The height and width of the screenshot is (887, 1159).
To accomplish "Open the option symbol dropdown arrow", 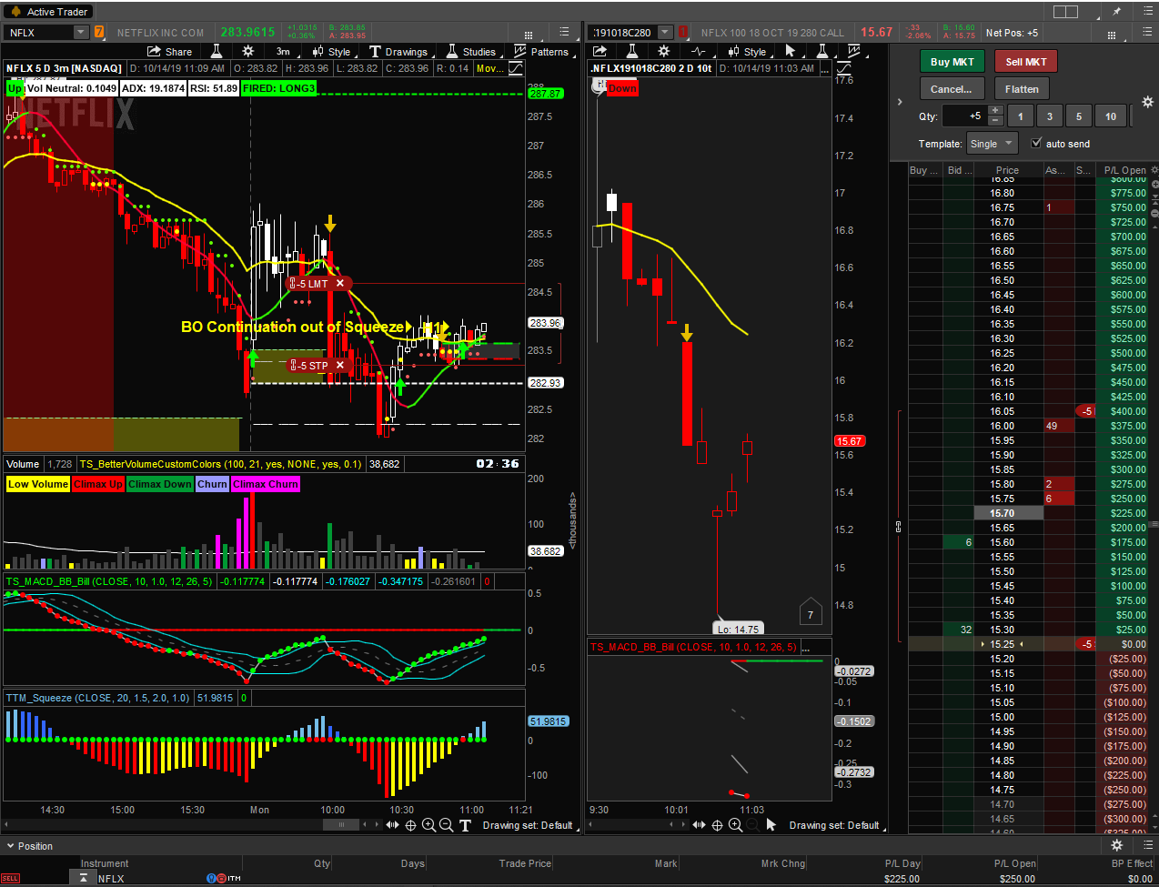I will [664, 33].
